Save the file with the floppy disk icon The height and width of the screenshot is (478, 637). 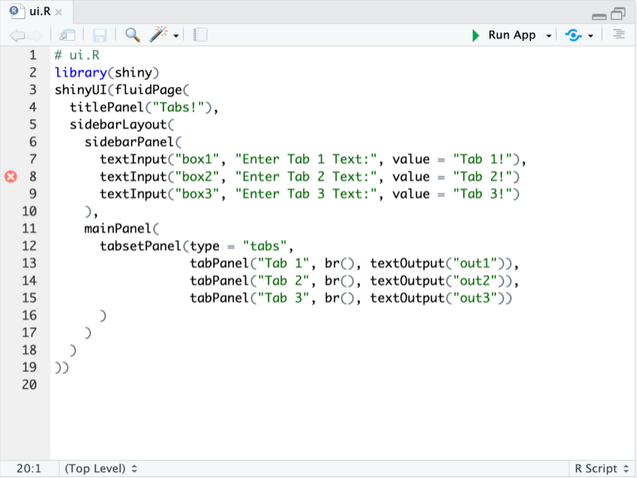100,35
